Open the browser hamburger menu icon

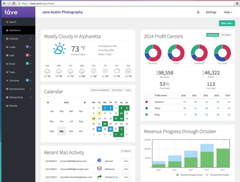(x=237, y=3)
